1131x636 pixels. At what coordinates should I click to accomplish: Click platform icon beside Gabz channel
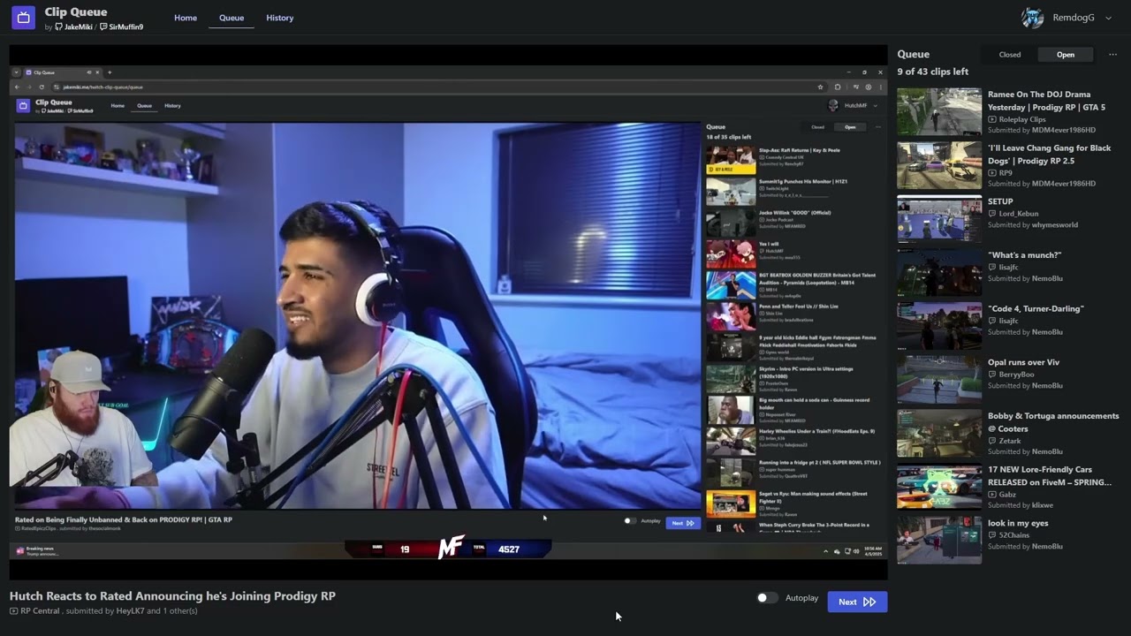click(x=992, y=495)
